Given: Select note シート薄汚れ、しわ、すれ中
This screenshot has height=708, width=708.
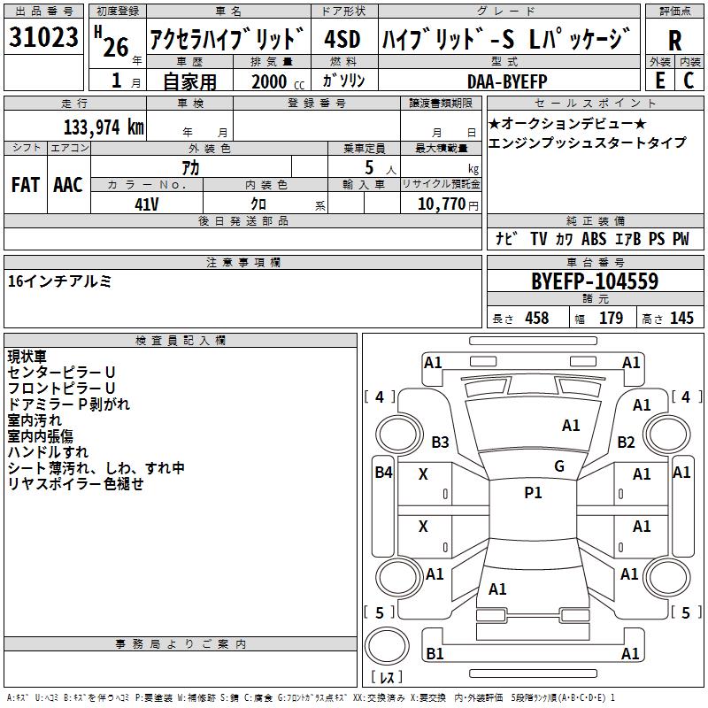Looking at the screenshot, I should (96, 468).
